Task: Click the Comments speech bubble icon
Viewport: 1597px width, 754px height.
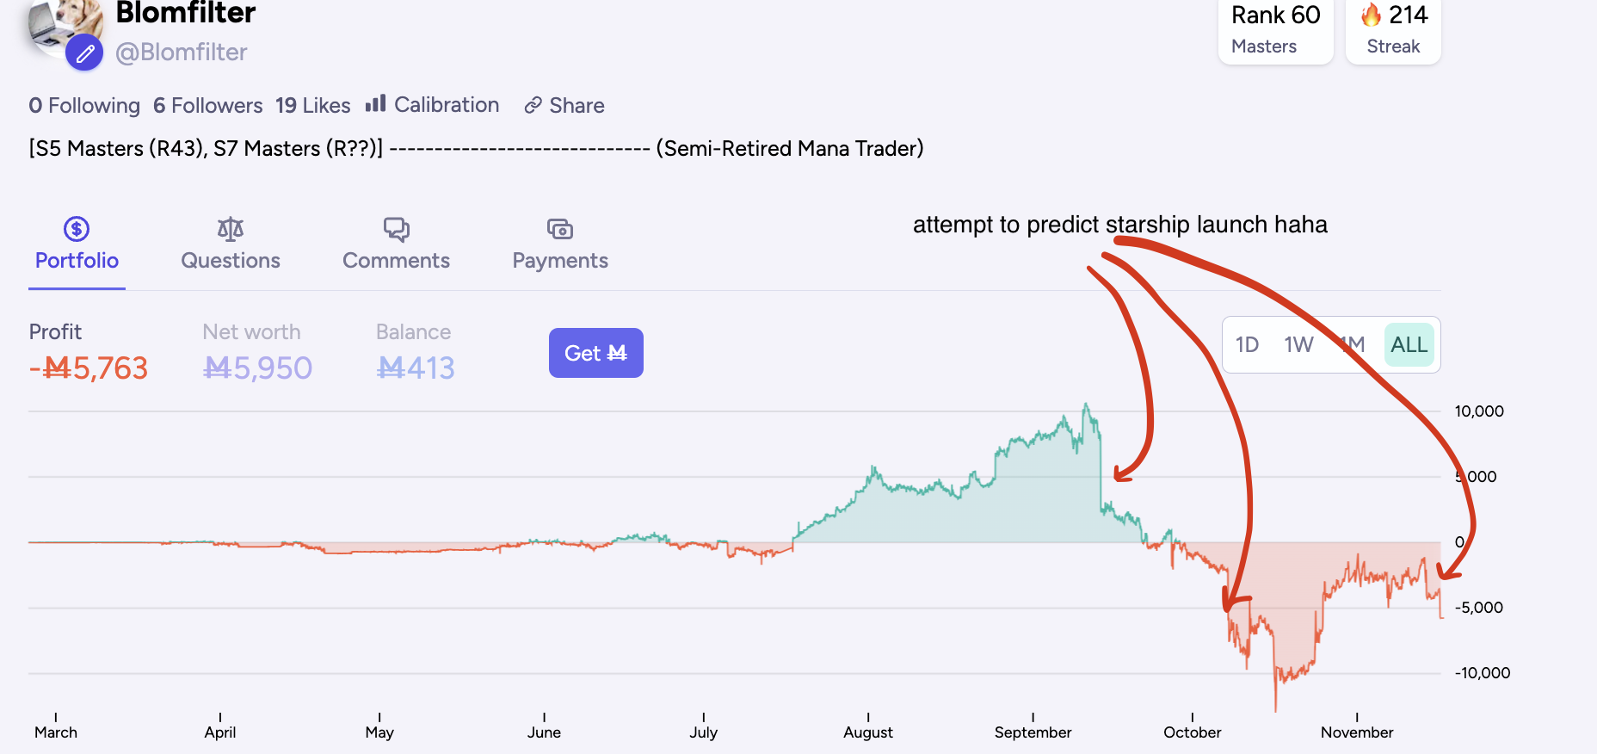Action: tap(396, 229)
